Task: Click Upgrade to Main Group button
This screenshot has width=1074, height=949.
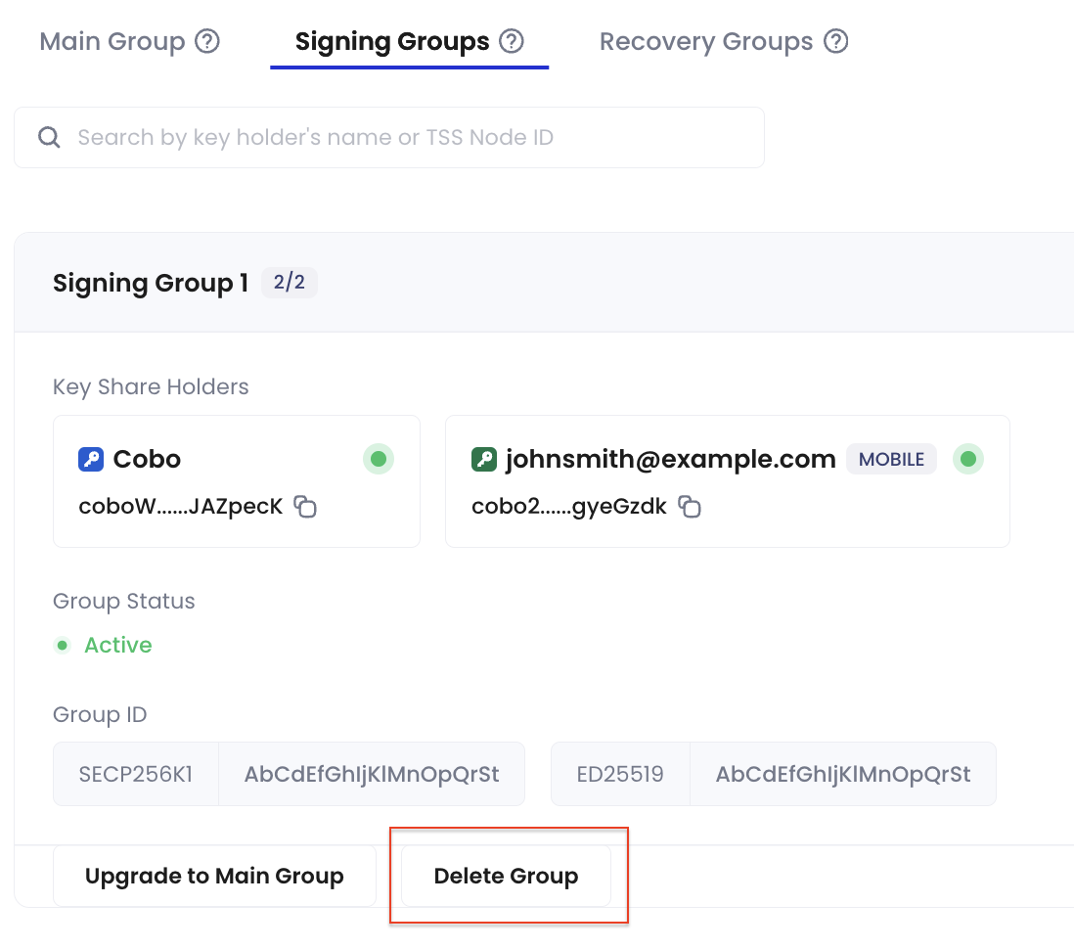Action: 214,876
